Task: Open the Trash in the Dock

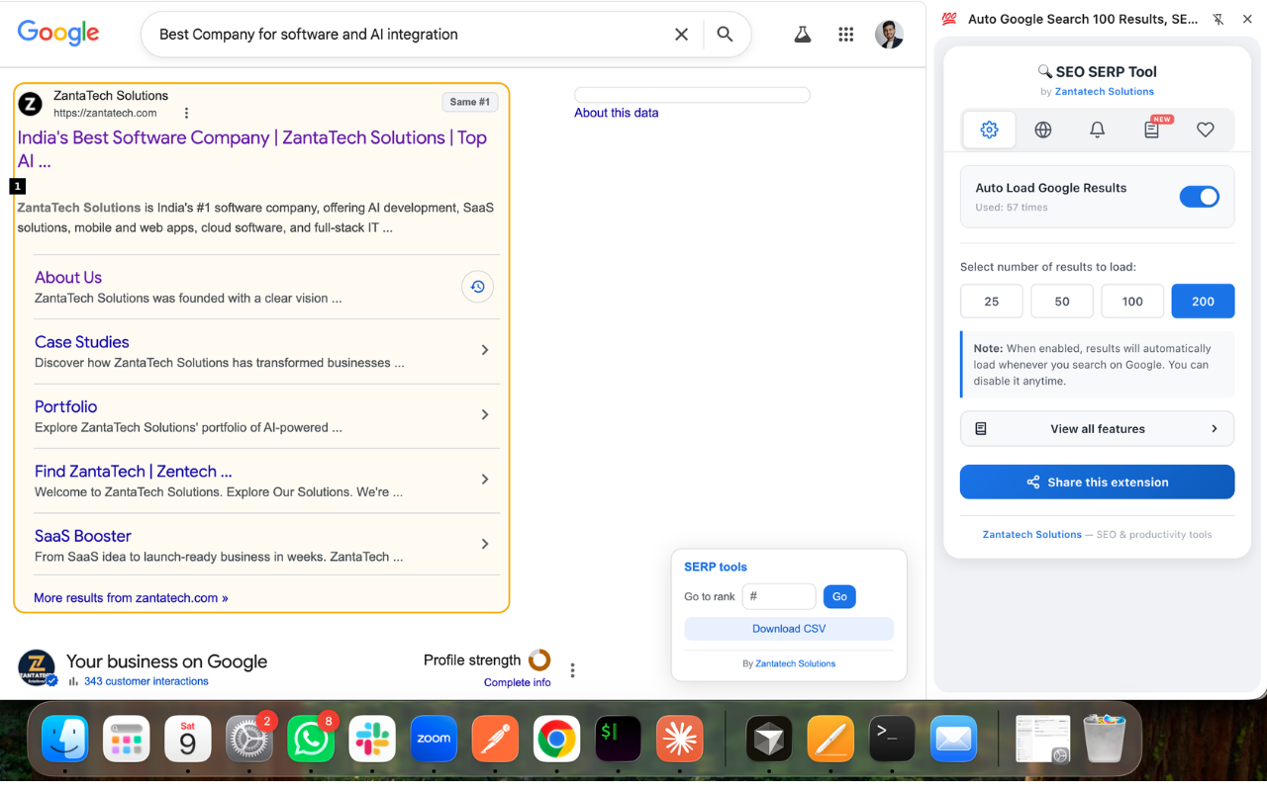Action: tap(1105, 739)
